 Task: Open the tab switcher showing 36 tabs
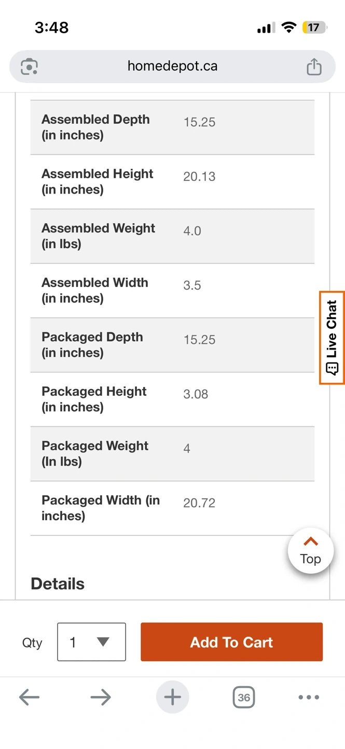tap(244, 697)
